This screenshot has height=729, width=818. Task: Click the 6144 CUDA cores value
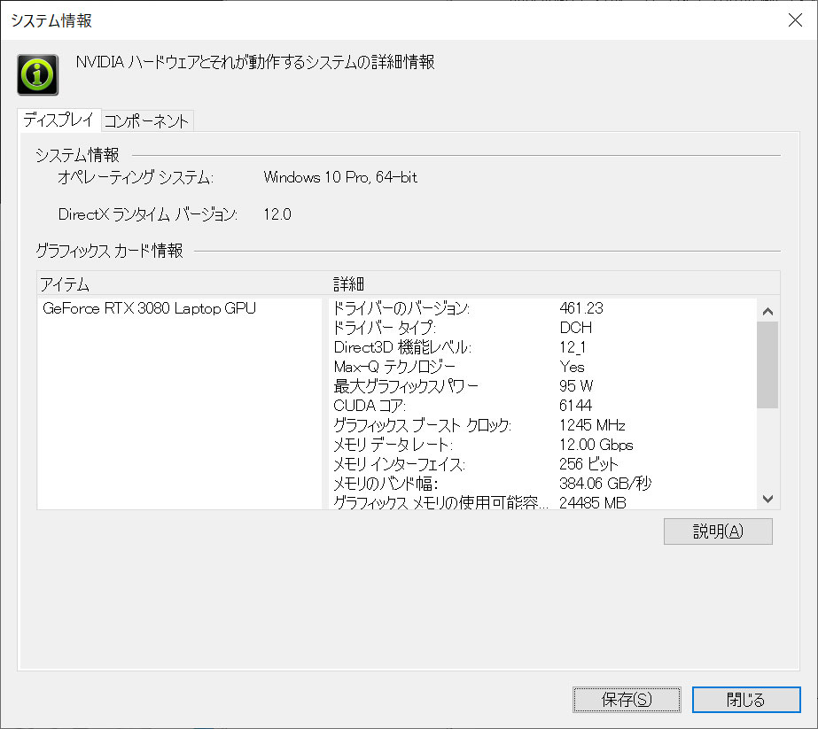click(575, 406)
